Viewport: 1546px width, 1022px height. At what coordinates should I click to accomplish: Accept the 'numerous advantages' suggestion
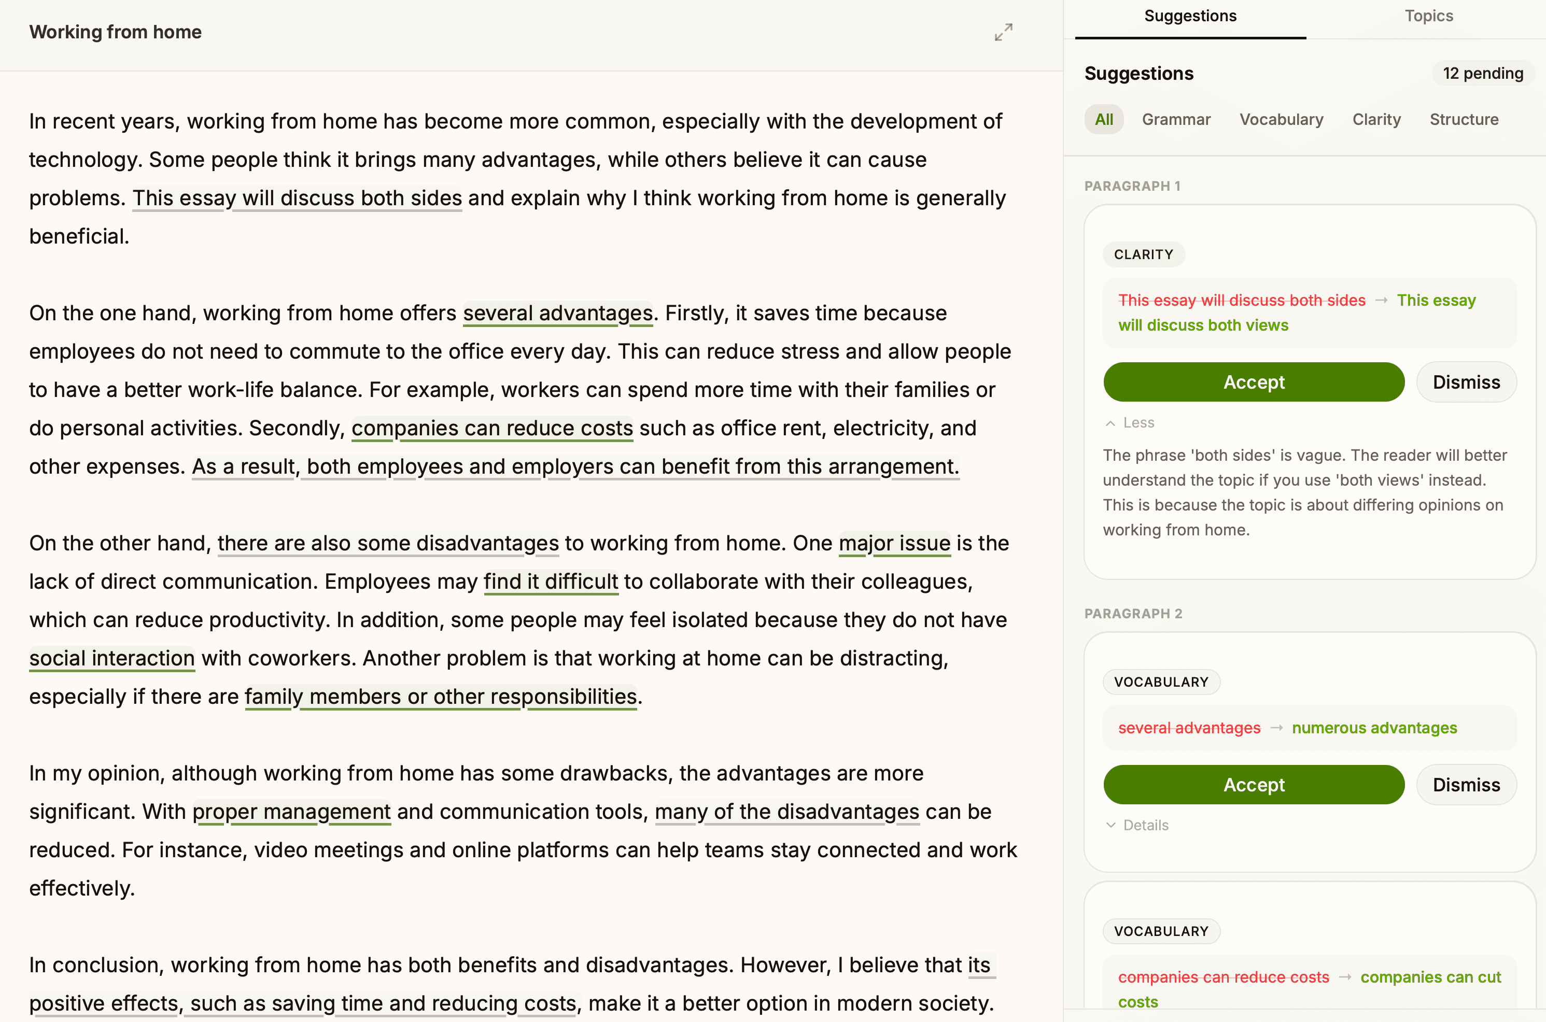pos(1253,785)
